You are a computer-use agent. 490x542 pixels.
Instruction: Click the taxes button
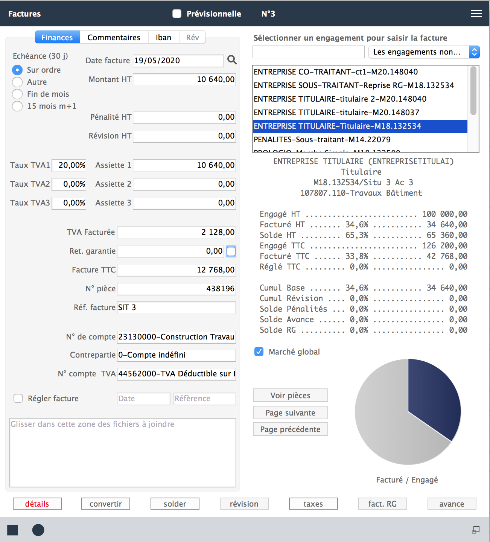tap(313, 504)
